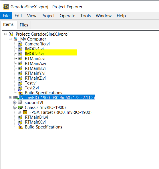Click the RTMainX.vi file icon
The image size is (159, 169).
[x=20, y=122]
